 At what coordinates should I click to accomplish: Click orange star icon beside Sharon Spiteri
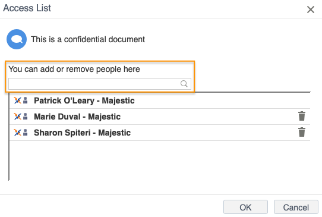click(x=17, y=133)
